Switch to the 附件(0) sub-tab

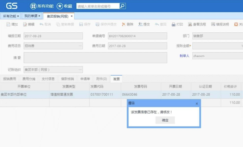[102, 79]
